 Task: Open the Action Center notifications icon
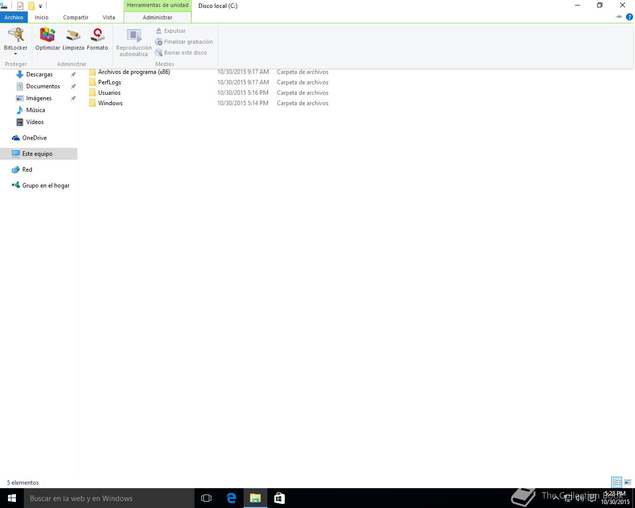592,498
